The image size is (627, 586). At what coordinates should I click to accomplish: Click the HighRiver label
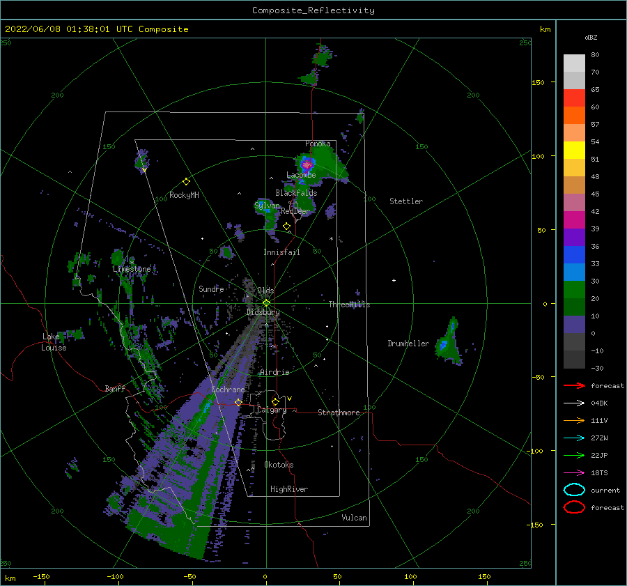point(289,489)
